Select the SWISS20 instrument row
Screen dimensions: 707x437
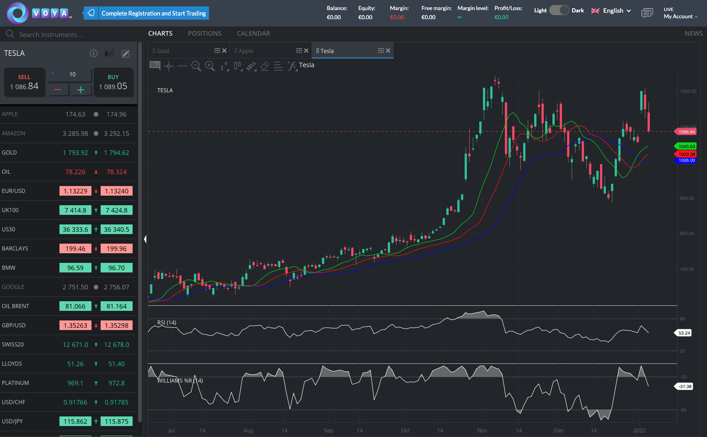click(69, 345)
